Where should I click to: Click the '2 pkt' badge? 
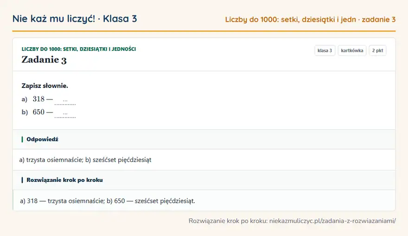click(x=377, y=50)
